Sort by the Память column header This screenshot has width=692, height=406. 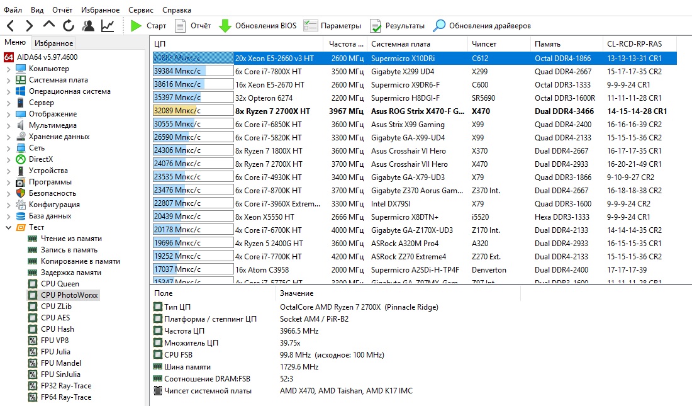[x=567, y=43]
